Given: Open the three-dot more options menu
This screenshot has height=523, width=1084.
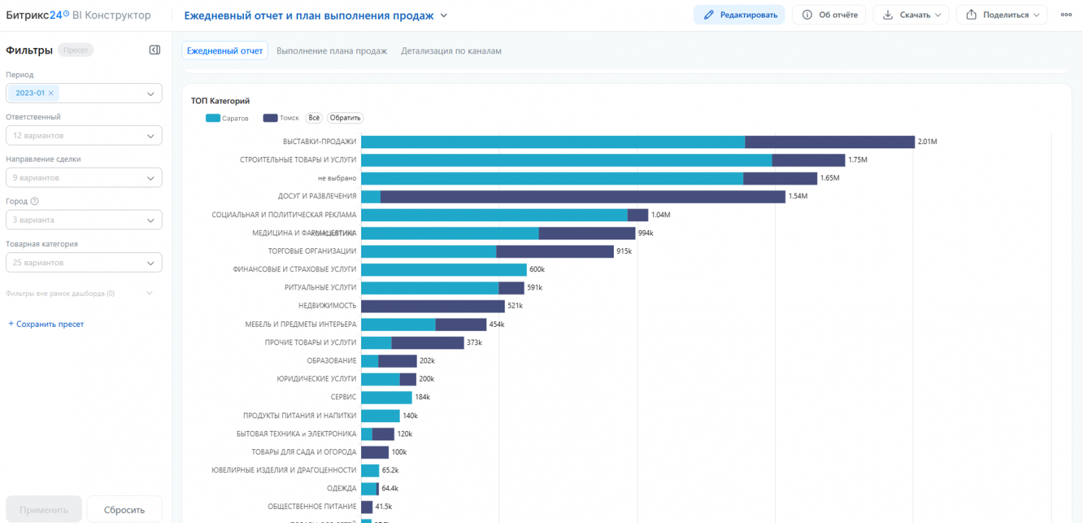Looking at the screenshot, I should coord(1066,15).
